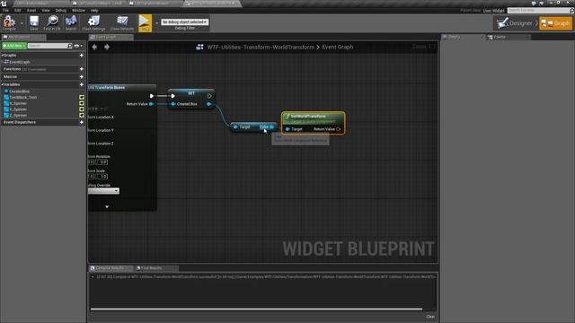
Task: Select EventGraph in the graphs list
Action: click(x=20, y=62)
